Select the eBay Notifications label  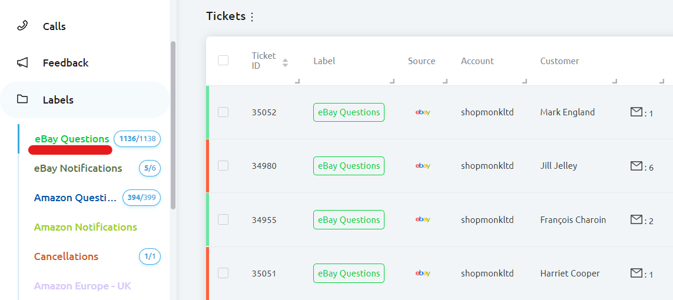tap(78, 168)
